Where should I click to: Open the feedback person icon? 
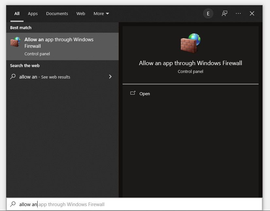(224, 13)
